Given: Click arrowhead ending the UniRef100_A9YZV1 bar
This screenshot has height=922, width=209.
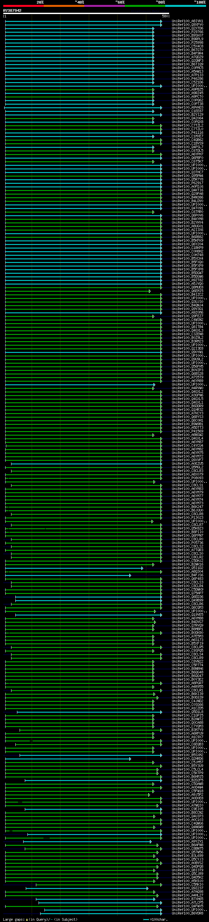Looking at the screenshot, I should pos(151,842).
